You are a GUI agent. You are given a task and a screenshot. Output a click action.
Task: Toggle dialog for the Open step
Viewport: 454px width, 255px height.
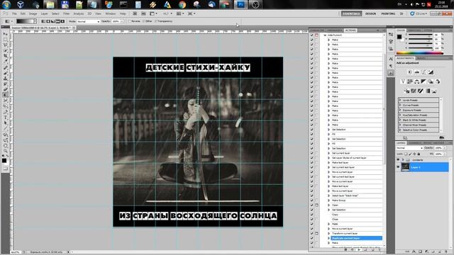click(317, 205)
